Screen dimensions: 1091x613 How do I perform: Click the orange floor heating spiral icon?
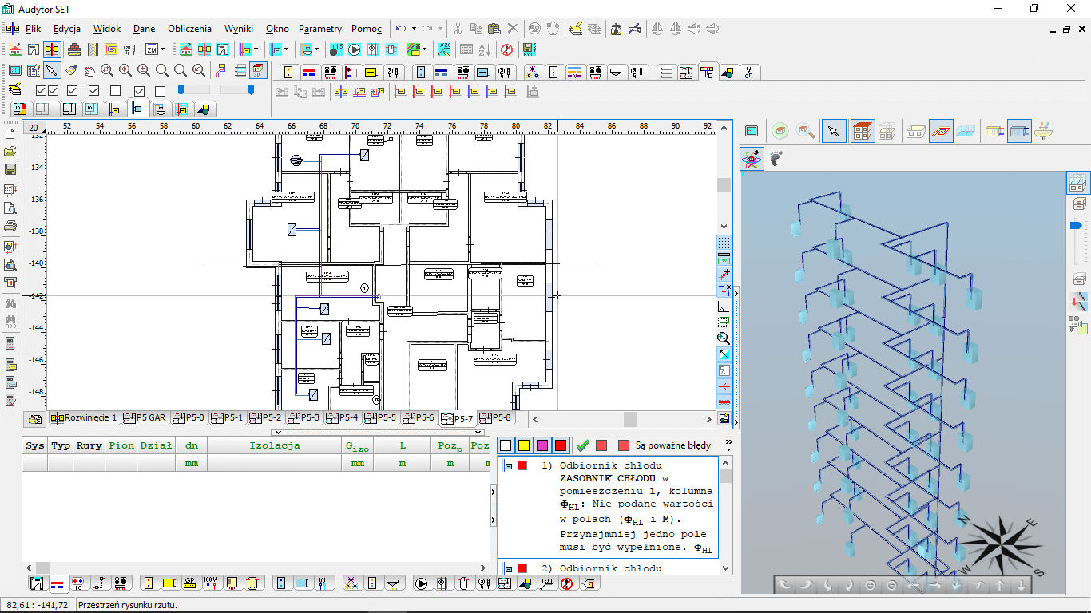111,49
